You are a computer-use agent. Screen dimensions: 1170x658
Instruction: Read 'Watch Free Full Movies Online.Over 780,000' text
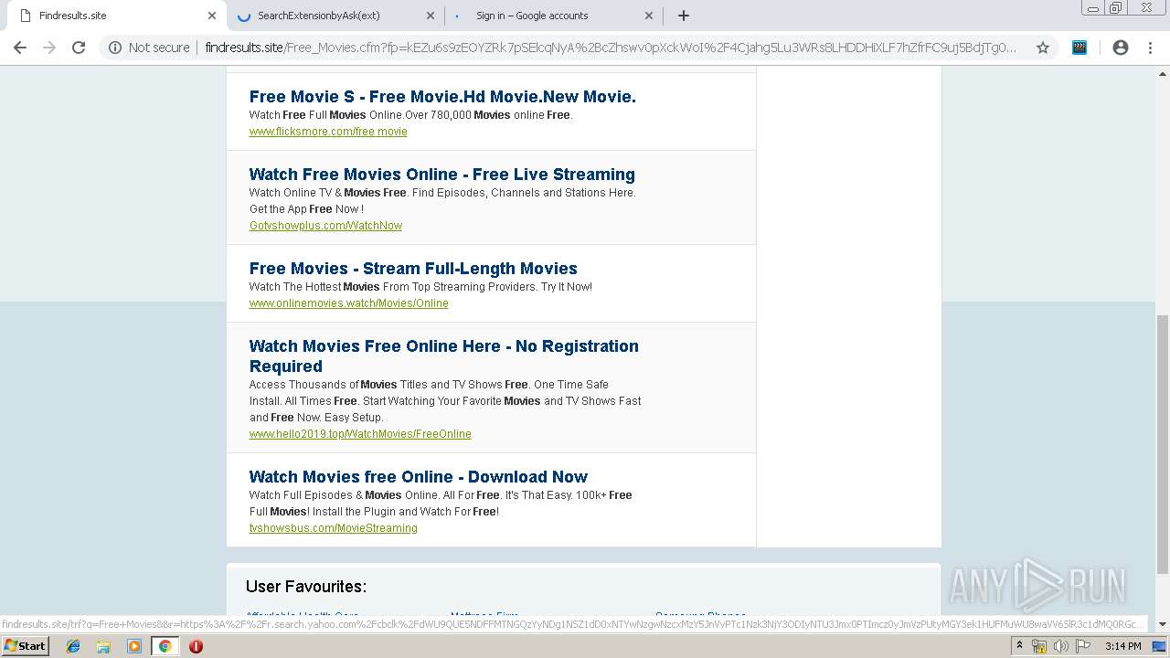[x=411, y=115]
